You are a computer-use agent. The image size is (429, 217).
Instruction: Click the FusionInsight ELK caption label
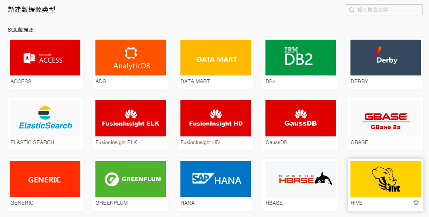click(116, 142)
